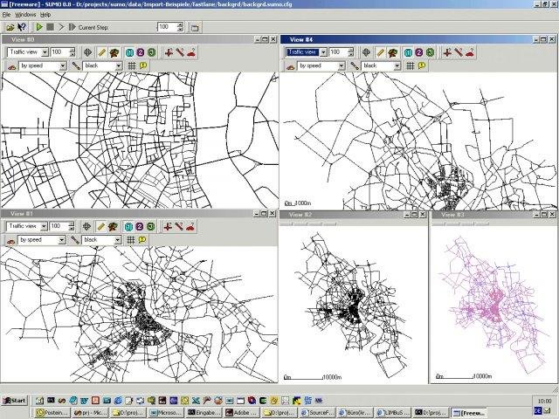Click the blue number 1 icon in View #0
Image resolution: width=559 pixels, height=419 pixels.
[x=130, y=52]
